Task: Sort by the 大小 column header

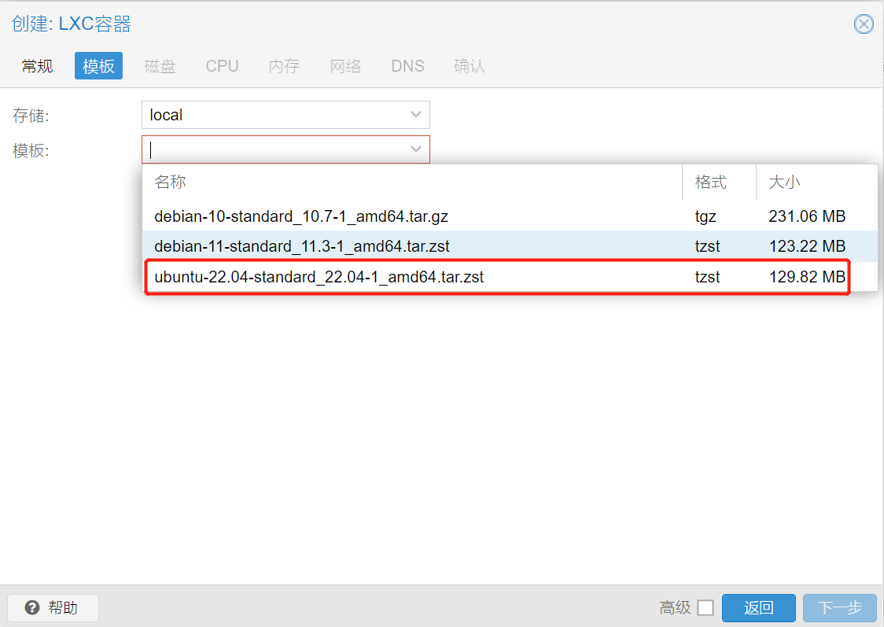Action: [x=784, y=183]
